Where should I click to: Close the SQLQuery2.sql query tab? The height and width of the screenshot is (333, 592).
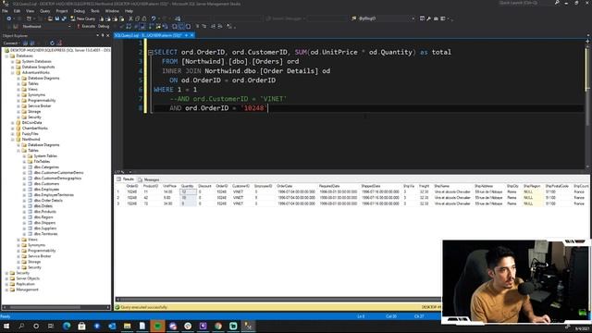pos(191,35)
